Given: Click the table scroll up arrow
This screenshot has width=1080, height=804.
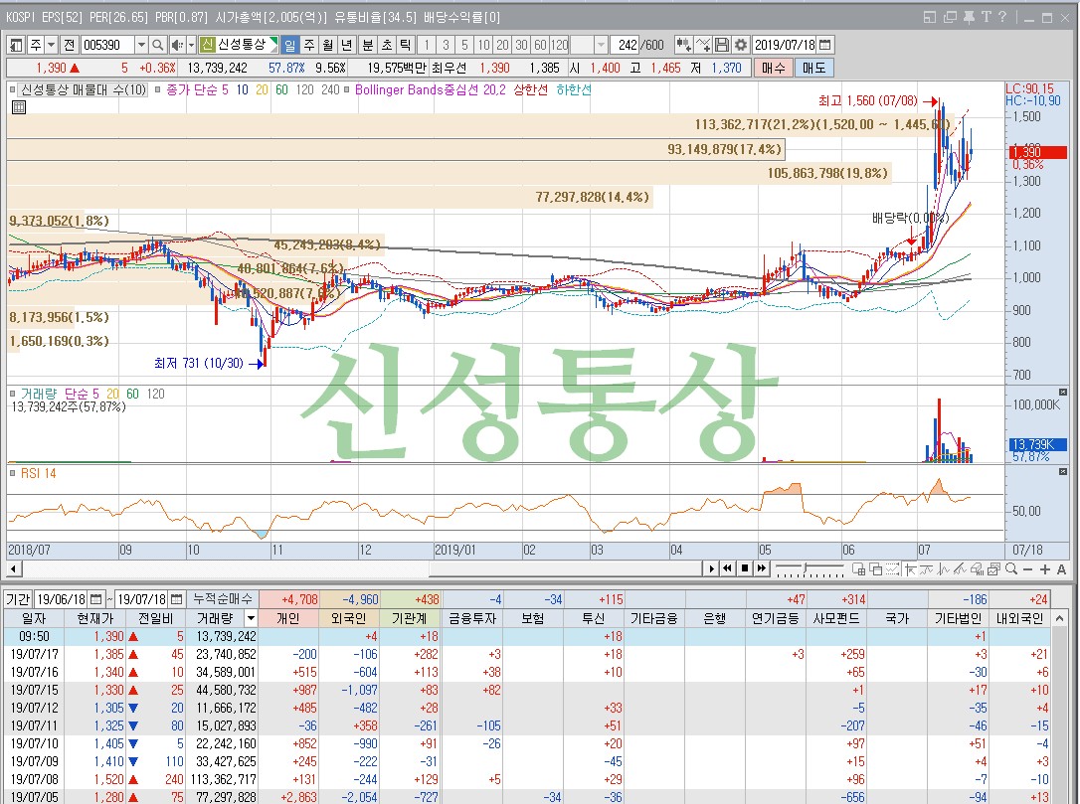Looking at the screenshot, I should (x=1059, y=619).
